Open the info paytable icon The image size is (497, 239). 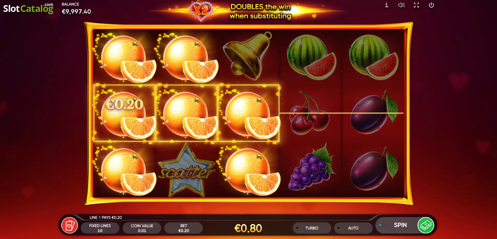click(x=386, y=5)
